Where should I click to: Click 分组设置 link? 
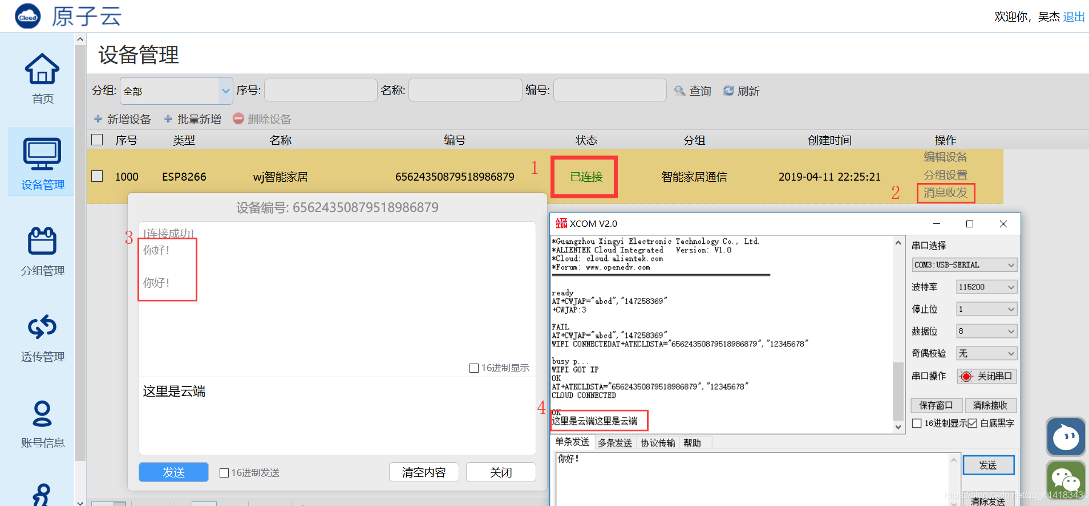[945, 175]
